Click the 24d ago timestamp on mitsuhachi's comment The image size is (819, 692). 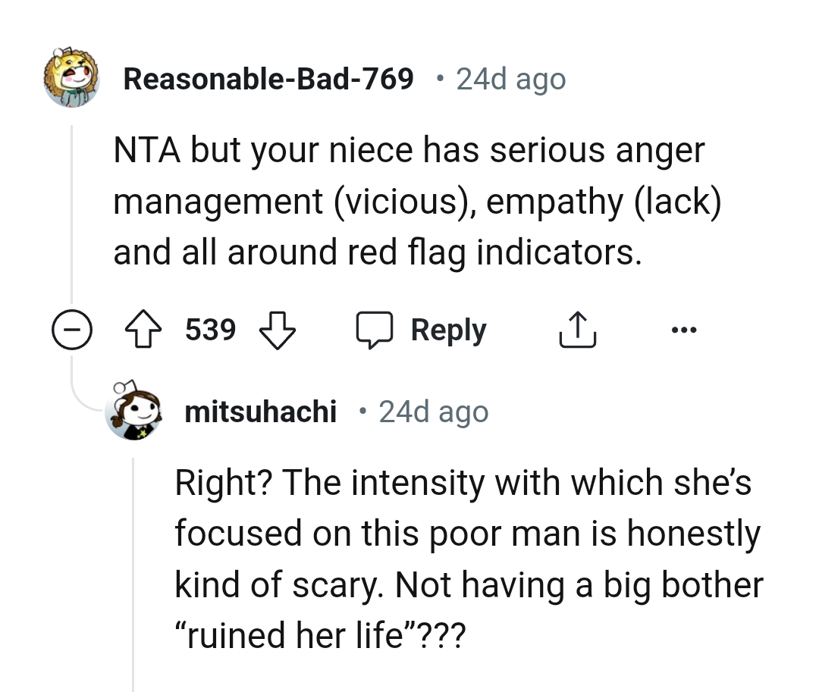(x=433, y=412)
